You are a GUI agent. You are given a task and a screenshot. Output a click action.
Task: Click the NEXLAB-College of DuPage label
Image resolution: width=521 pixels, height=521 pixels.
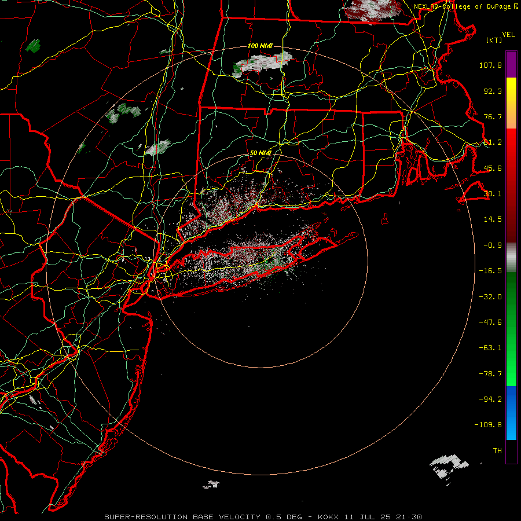point(466,6)
